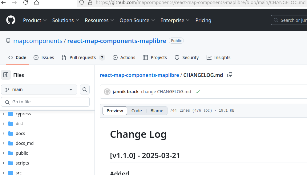The height and width of the screenshot is (175, 307).
Task: Switch to Code file view
Action: [136, 111]
